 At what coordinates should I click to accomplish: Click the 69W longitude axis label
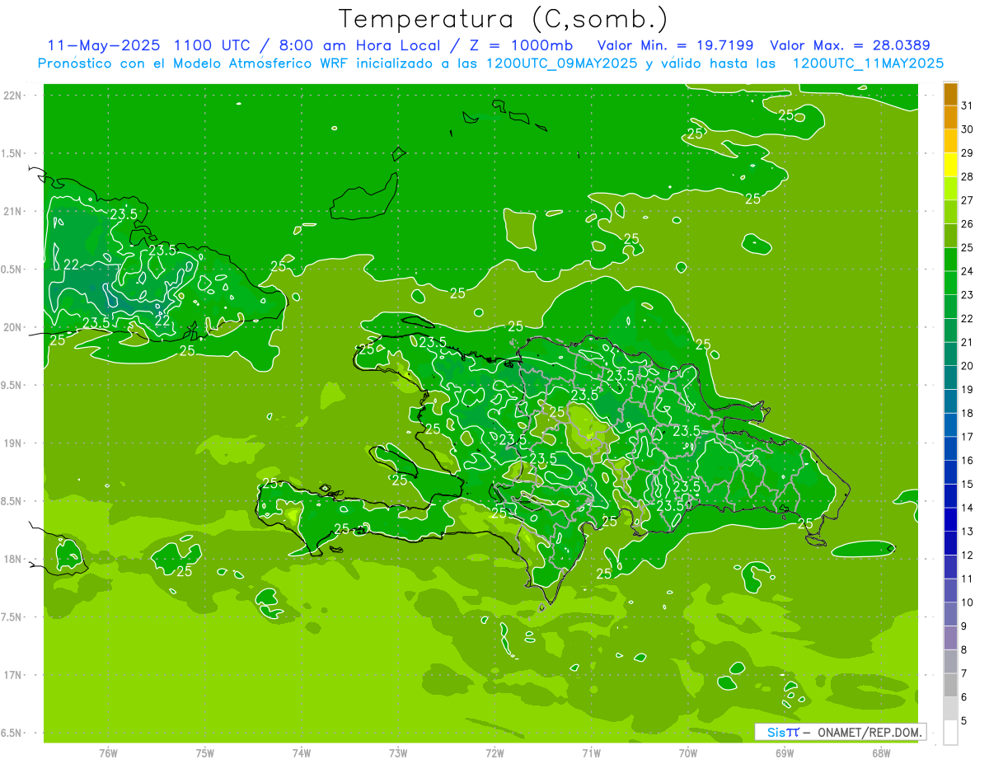784,753
